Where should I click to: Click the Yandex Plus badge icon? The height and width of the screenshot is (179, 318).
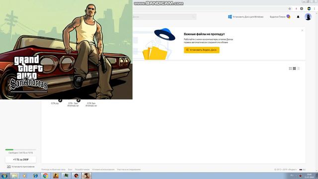[288, 16]
